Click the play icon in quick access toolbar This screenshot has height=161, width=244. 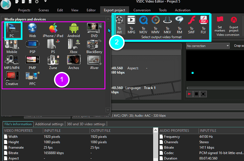click(37, 2)
